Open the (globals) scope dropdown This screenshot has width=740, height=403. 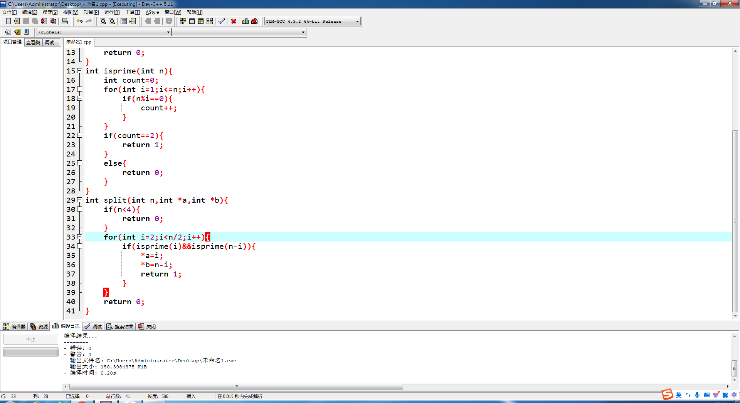tap(104, 32)
